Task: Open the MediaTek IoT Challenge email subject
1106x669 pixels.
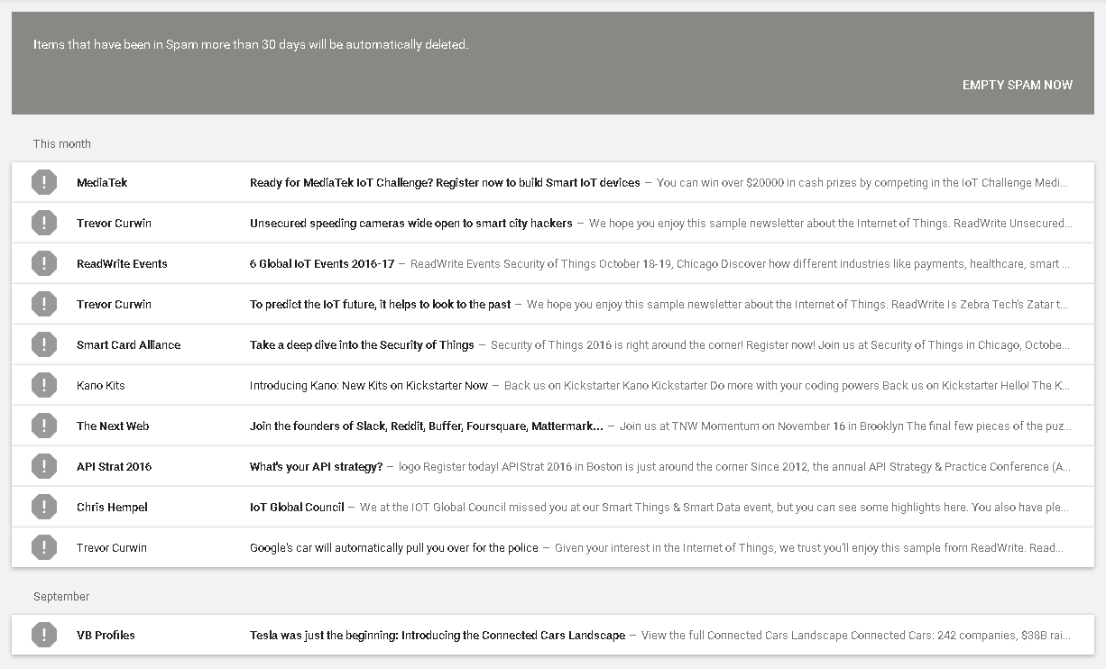Action: click(x=445, y=182)
